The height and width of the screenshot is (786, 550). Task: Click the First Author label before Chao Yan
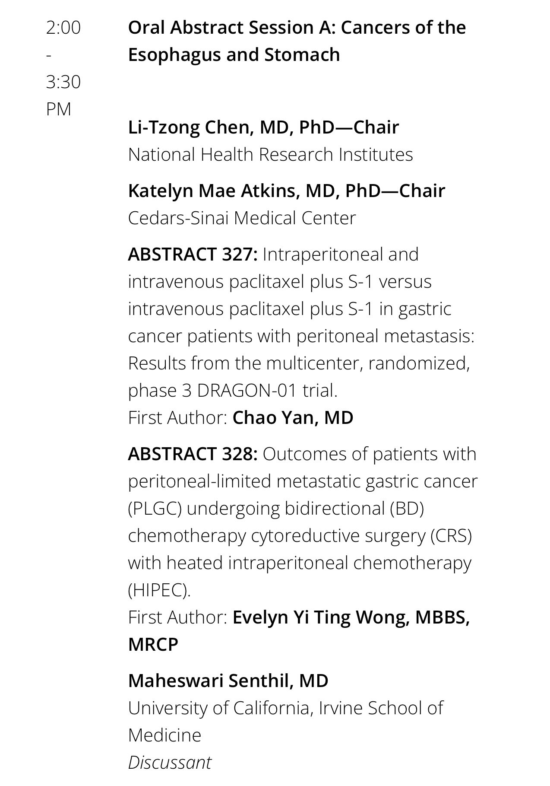[x=177, y=418]
